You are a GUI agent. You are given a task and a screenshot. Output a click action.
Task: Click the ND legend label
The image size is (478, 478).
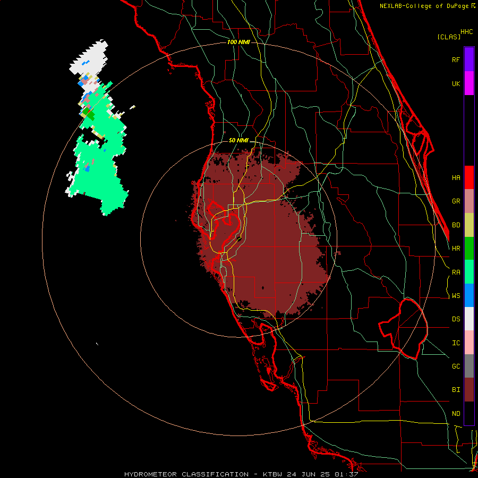[x=456, y=414]
